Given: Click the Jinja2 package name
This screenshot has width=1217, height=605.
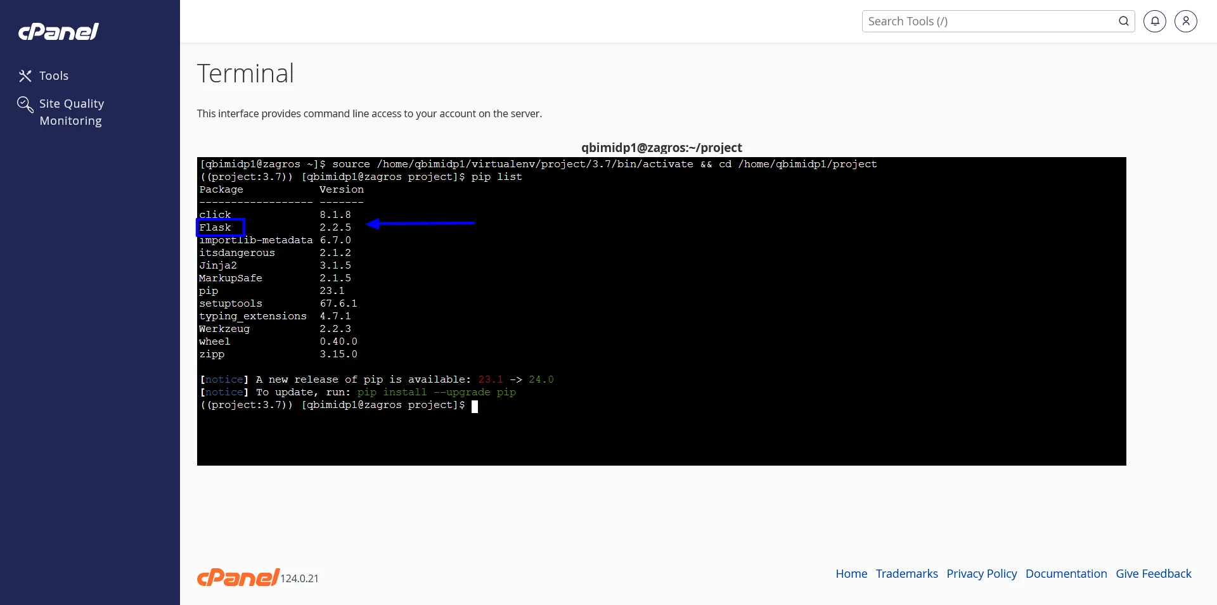Looking at the screenshot, I should (x=218, y=265).
